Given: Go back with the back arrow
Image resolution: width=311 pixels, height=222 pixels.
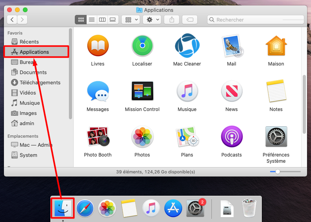Looking at the screenshot, I should tap(12, 20).
